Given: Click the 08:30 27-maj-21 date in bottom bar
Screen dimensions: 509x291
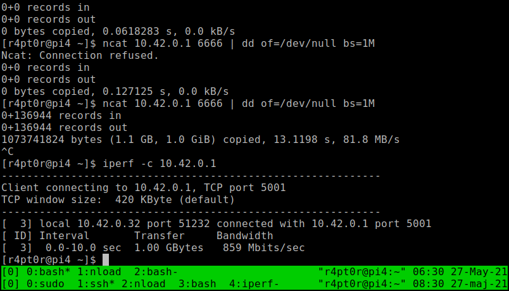Looking at the screenshot, I should 460,284.
